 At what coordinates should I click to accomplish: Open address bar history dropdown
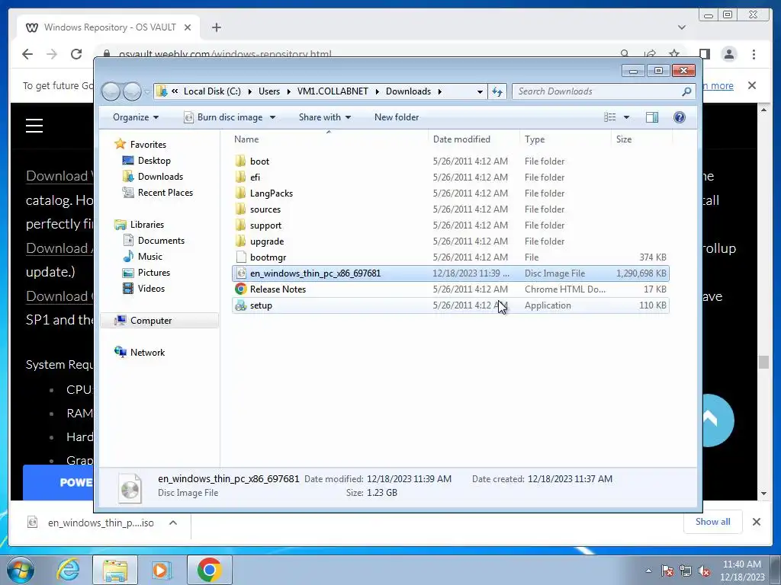tap(480, 91)
